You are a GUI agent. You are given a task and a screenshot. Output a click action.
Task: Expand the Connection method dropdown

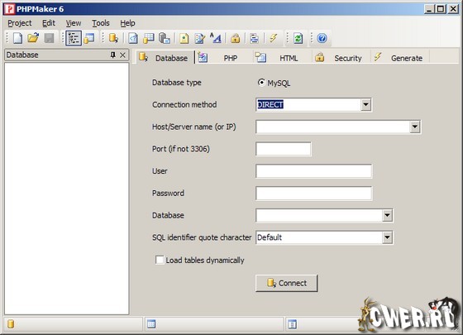click(365, 104)
